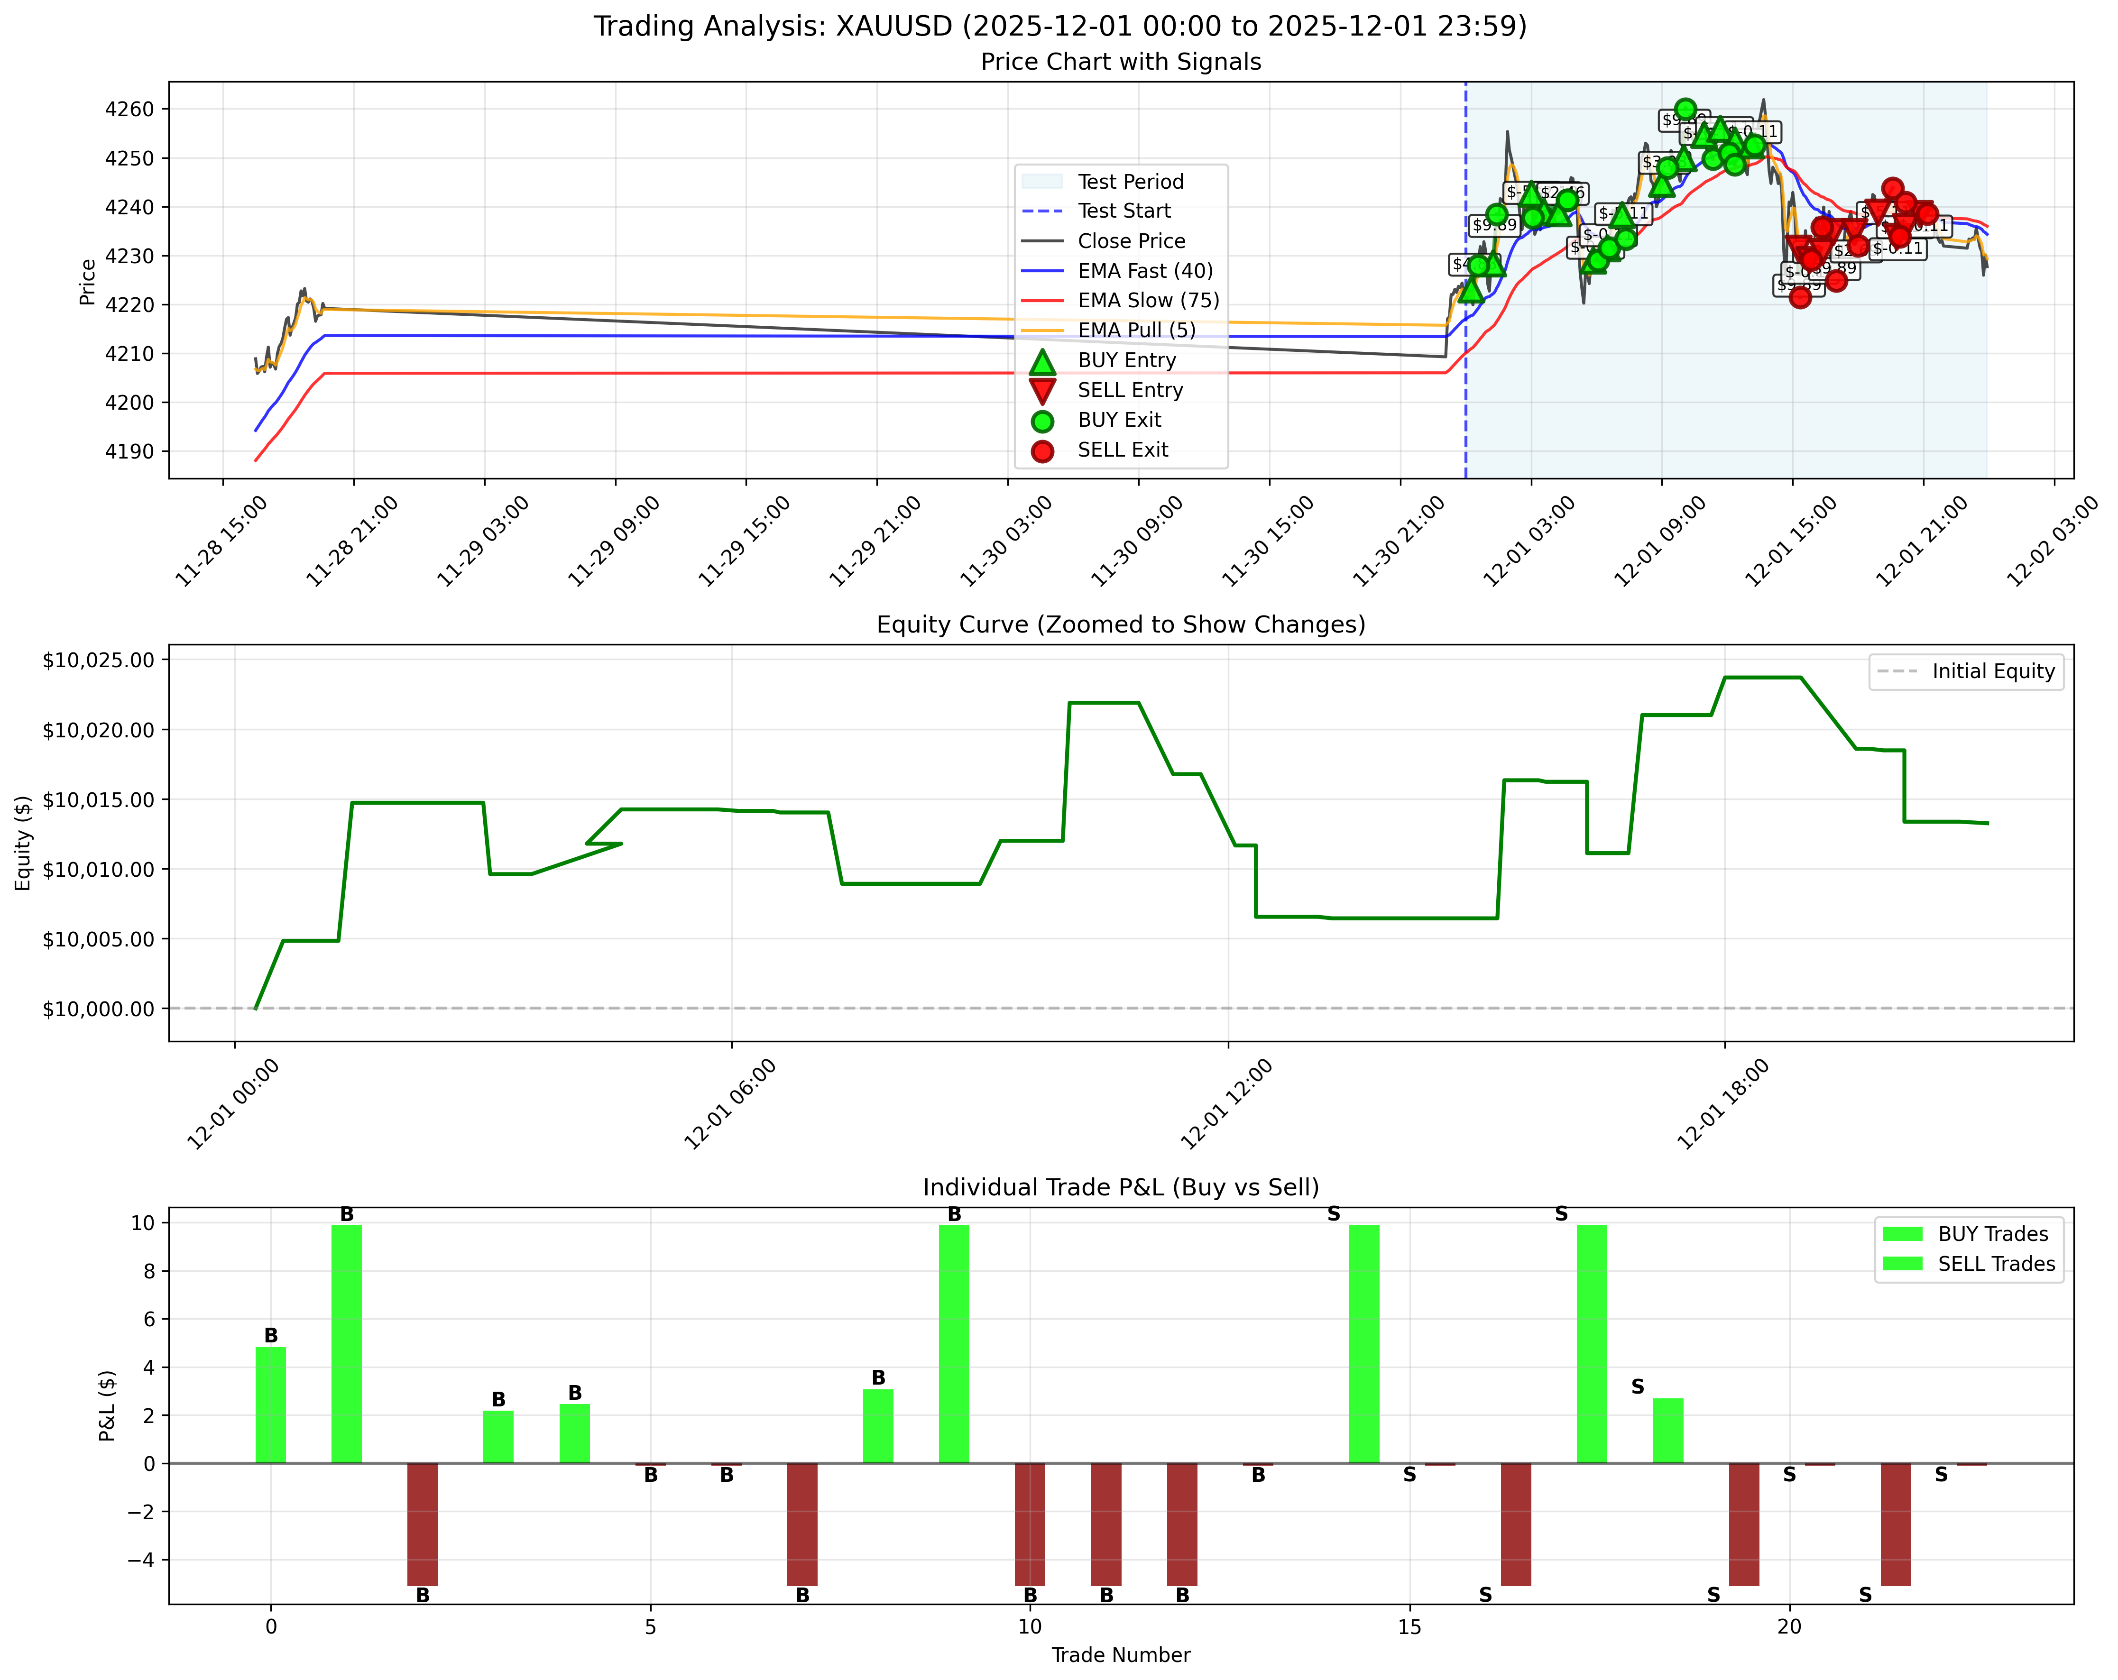Click the green BUY Exit circle icon in legend
Screen dimensions: 2118x1680
click(1043, 420)
